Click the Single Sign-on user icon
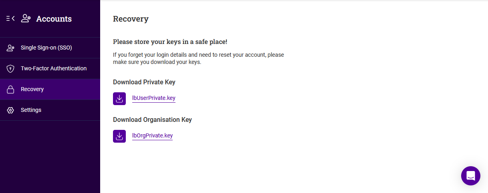Viewport: 488px width, 193px height. tap(10, 48)
